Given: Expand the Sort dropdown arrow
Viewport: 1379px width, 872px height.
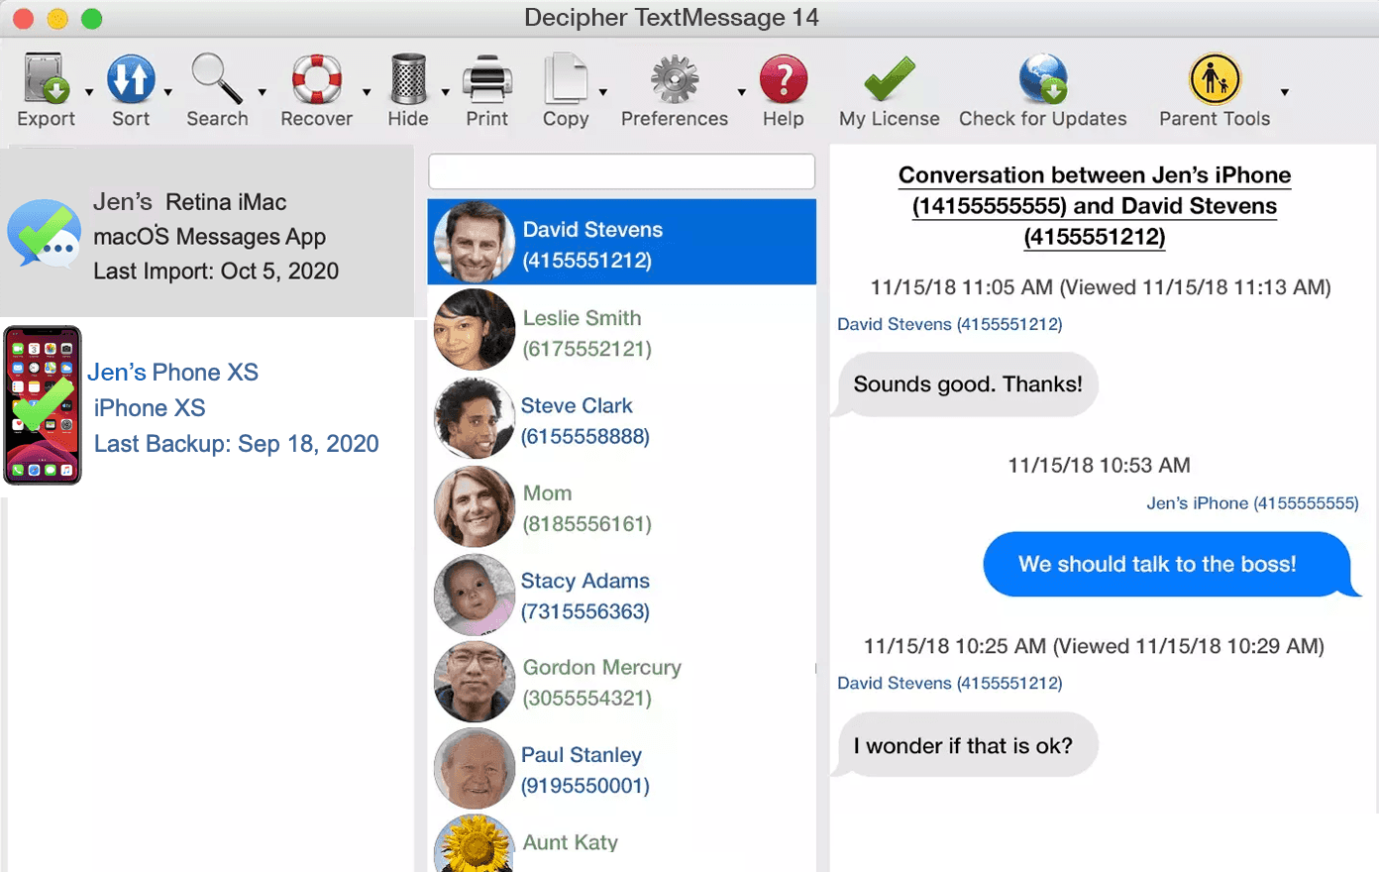Looking at the screenshot, I should coord(167,92).
